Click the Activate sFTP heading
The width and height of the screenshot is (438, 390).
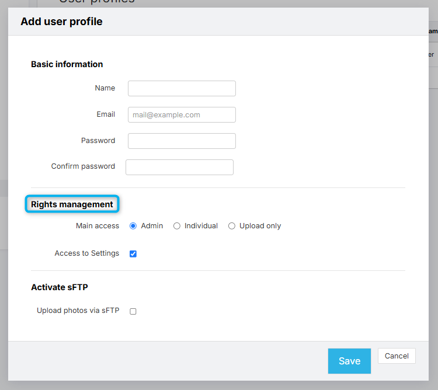point(60,287)
